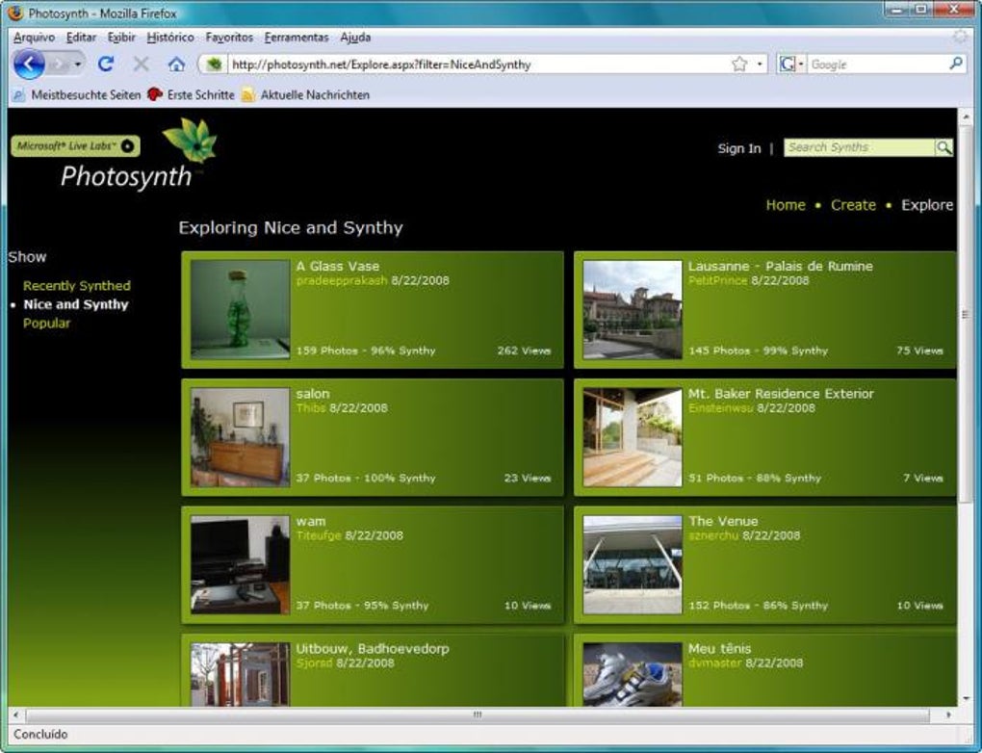Click the Sign In link
This screenshot has height=753, width=982.
pyautogui.click(x=739, y=148)
